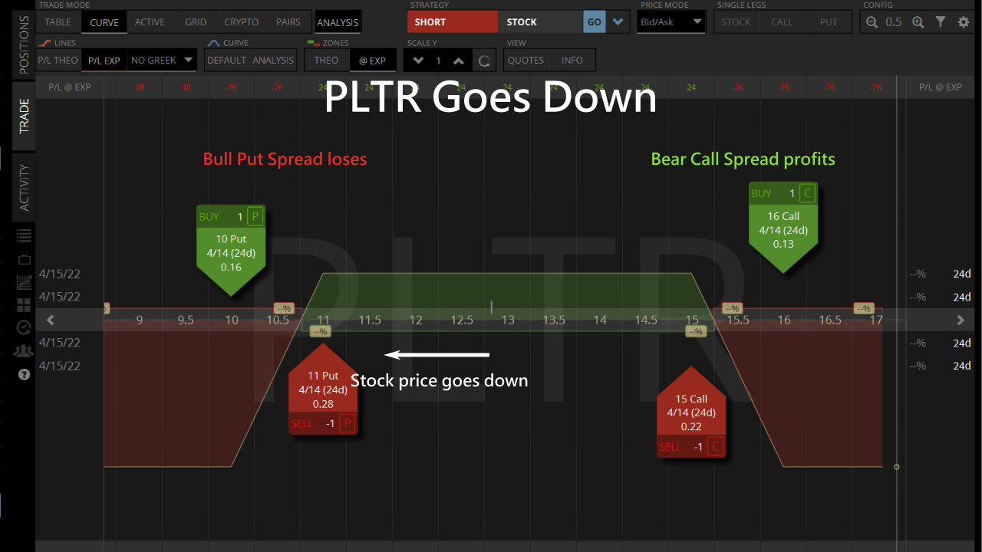
Task: Toggle Quotes view
Action: point(526,60)
